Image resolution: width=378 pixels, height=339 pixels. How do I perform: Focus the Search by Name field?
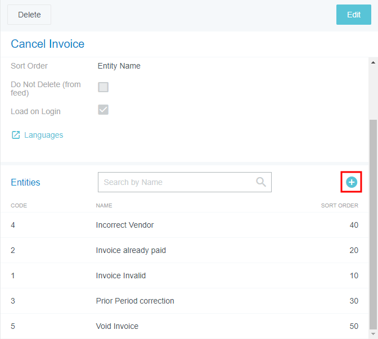pos(177,182)
